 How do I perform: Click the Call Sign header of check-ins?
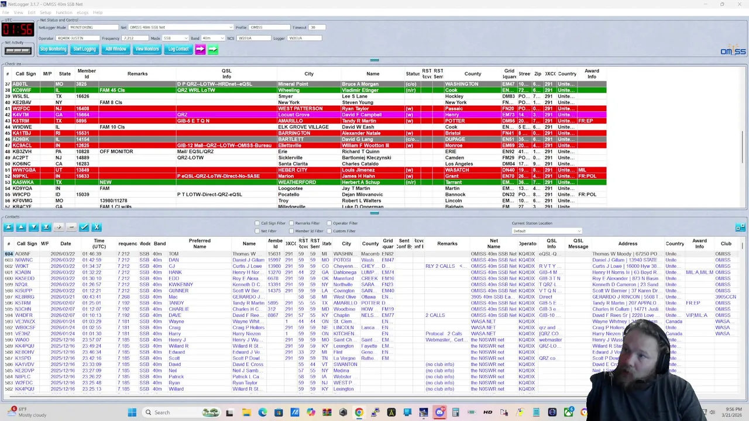tap(26, 74)
